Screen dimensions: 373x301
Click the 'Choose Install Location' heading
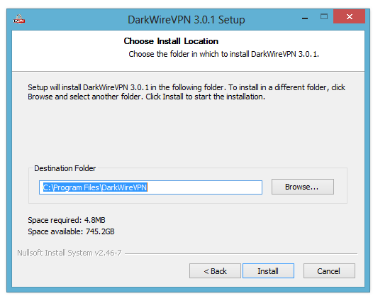(x=171, y=41)
